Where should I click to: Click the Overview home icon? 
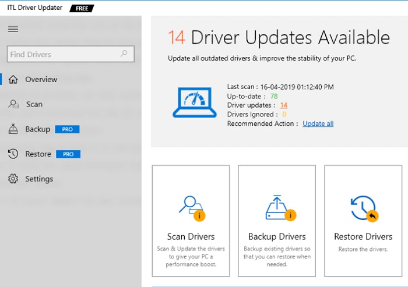click(x=13, y=79)
